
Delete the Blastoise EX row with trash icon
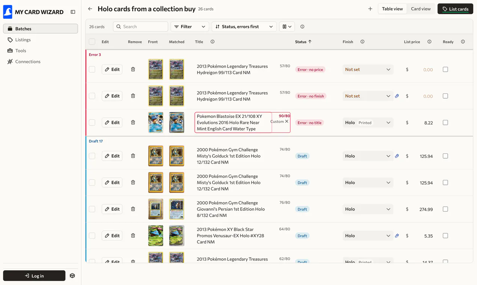pyautogui.click(x=133, y=122)
